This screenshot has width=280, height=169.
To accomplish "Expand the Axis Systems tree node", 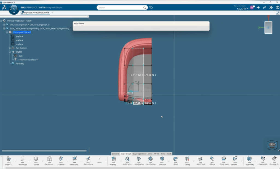I will [10, 48].
